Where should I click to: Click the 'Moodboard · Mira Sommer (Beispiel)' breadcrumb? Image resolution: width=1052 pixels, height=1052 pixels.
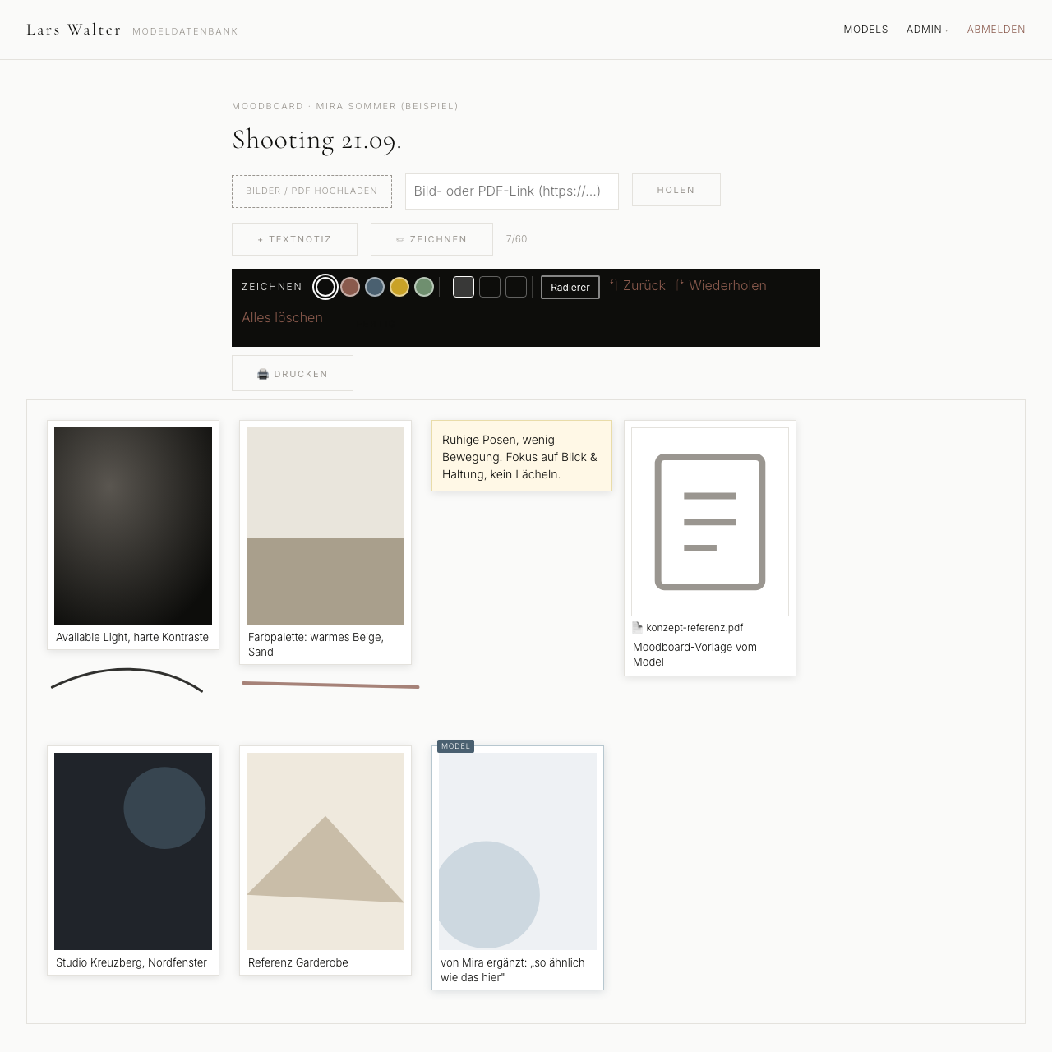pos(345,106)
